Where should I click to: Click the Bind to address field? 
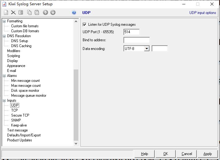[136, 40]
